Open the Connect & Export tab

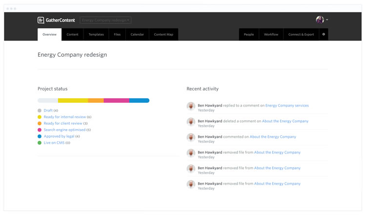coord(301,34)
